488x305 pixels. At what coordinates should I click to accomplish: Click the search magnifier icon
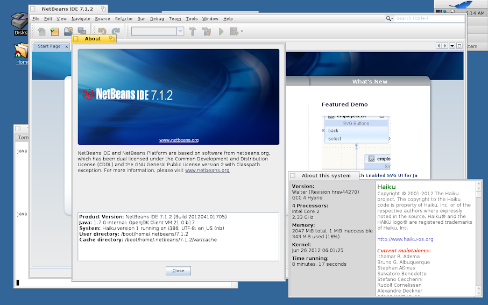click(388, 19)
